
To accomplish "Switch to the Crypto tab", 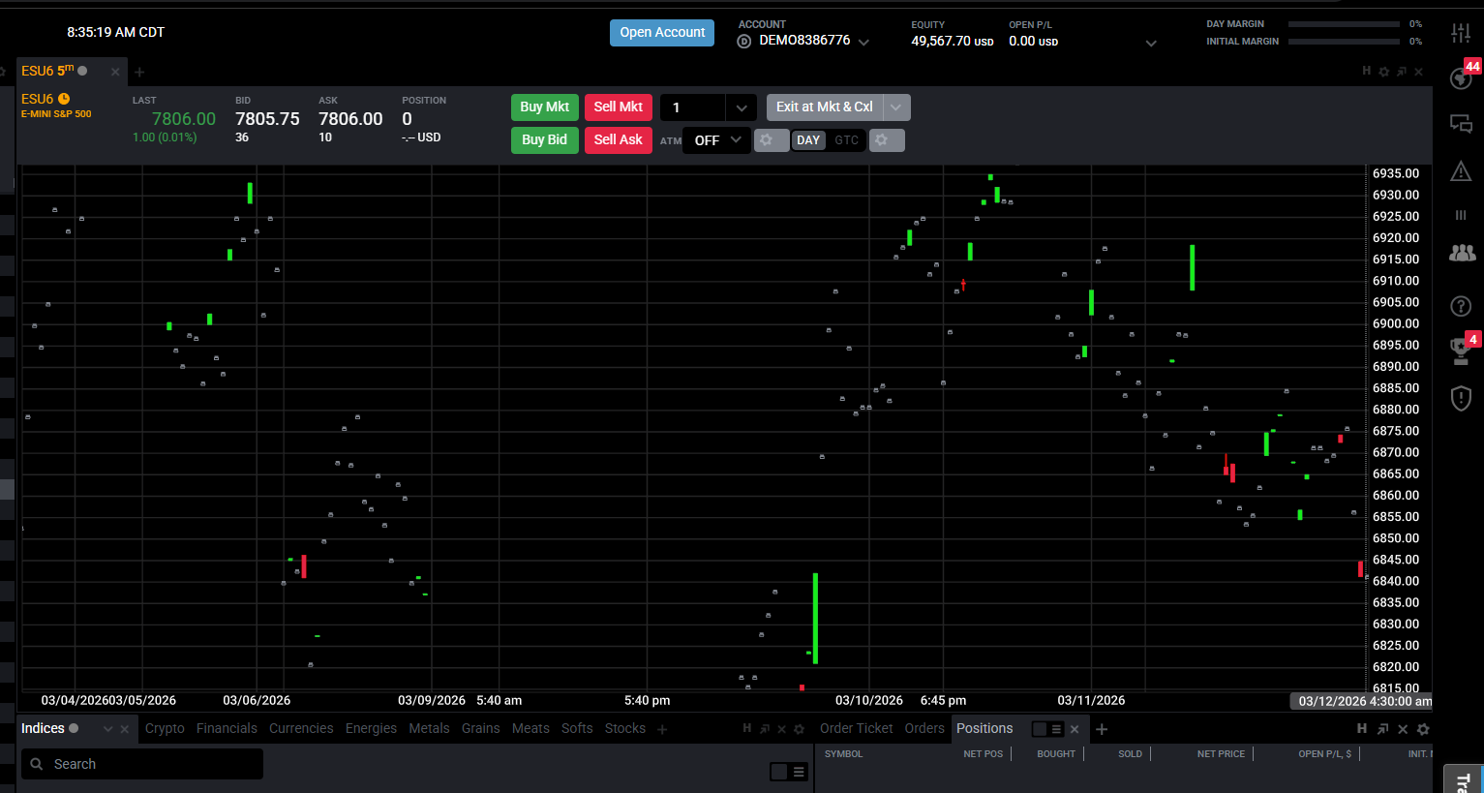I will coord(165,729).
